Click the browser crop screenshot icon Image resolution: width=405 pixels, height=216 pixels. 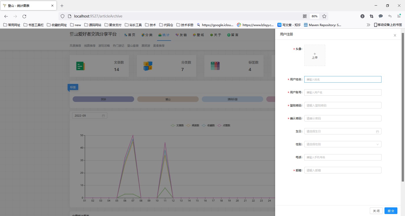click(372, 16)
